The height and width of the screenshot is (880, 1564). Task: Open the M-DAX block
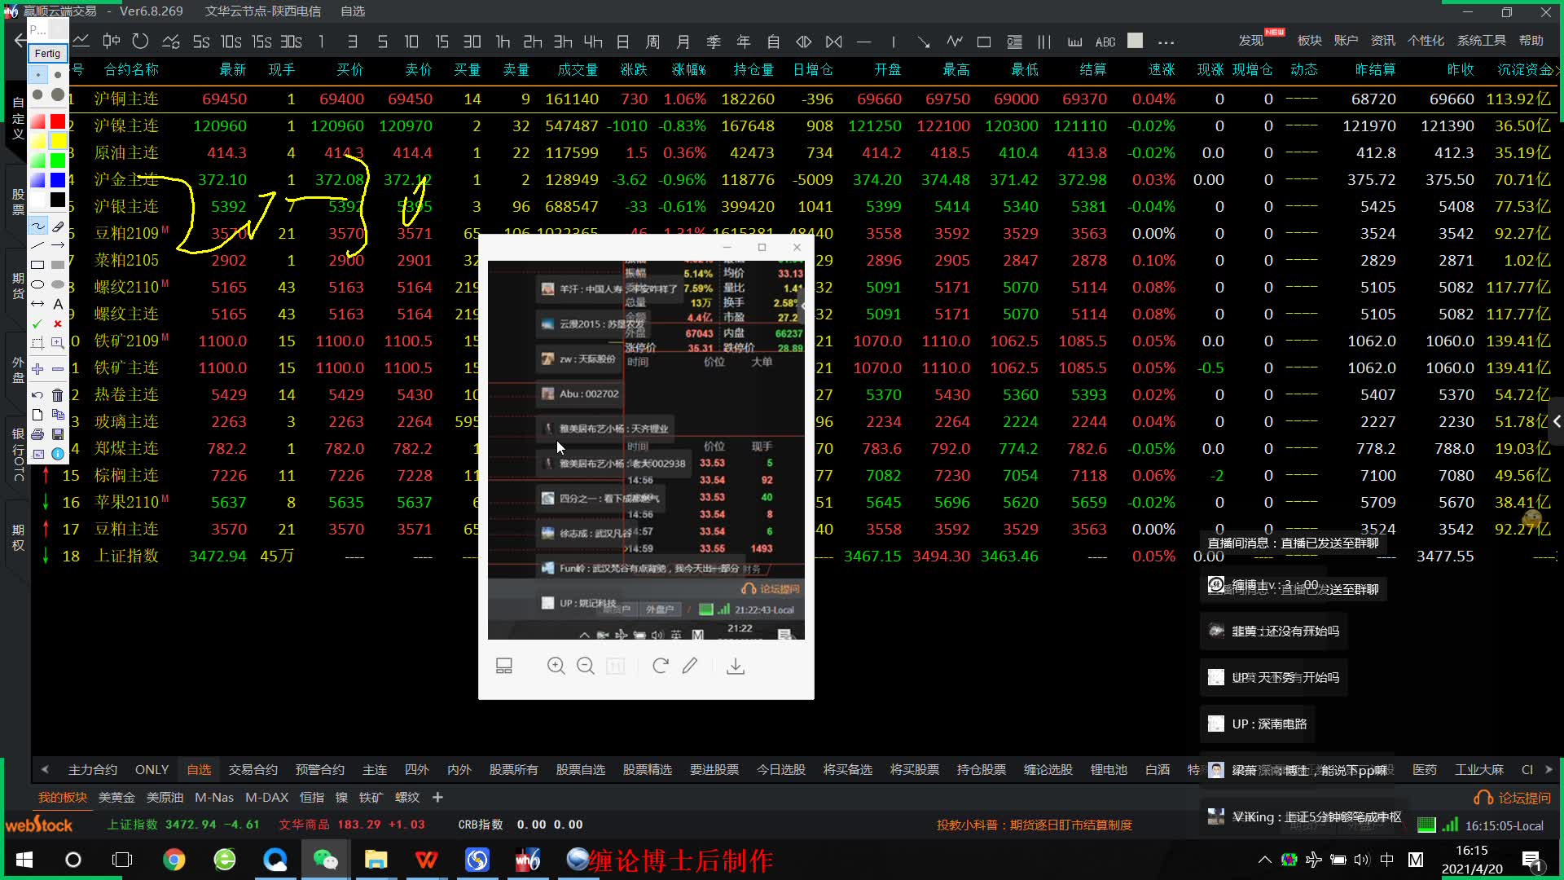(x=266, y=797)
